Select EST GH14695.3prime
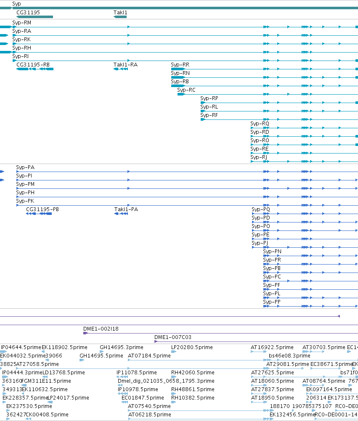Image resolution: width=358 pixels, height=421 pixels. [x=122, y=347]
